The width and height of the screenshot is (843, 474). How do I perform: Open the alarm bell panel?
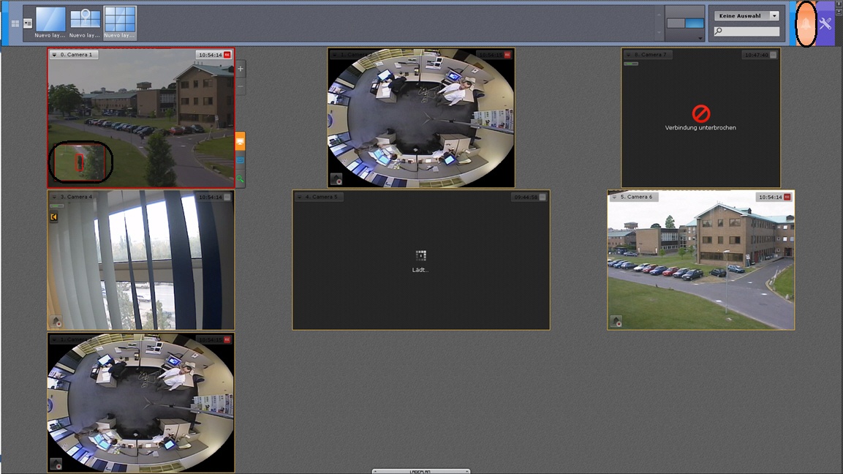click(x=805, y=24)
